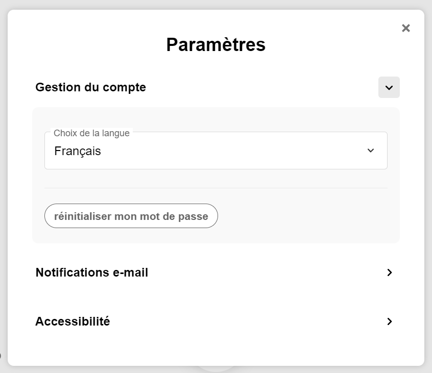Open the Accessibilité section
Image resolution: width=432 pixels, height=373 pixels.
click(x=73, y=321)
